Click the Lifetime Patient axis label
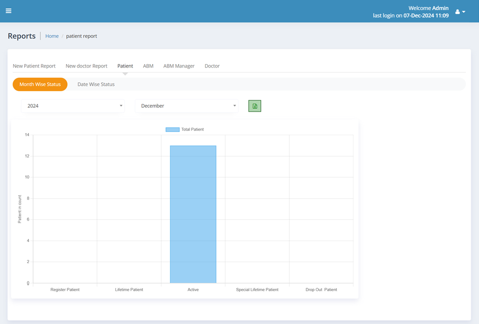The width and height of the screenshot is (479, 324). click(x=129, y=290)
